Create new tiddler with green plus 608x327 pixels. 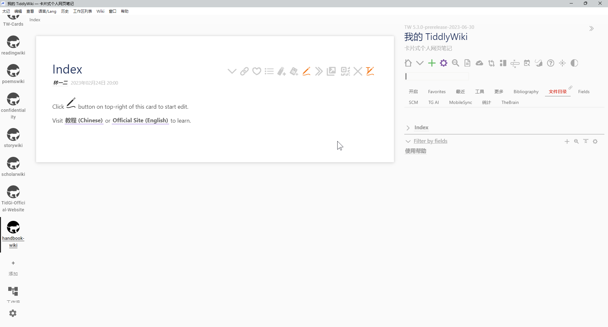pyautogui.click(x=432, y=63)
